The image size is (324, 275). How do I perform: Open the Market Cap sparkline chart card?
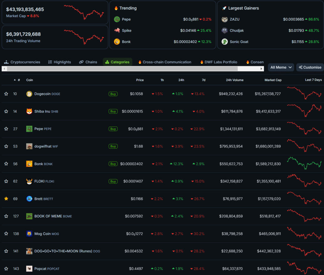(55, 13)
